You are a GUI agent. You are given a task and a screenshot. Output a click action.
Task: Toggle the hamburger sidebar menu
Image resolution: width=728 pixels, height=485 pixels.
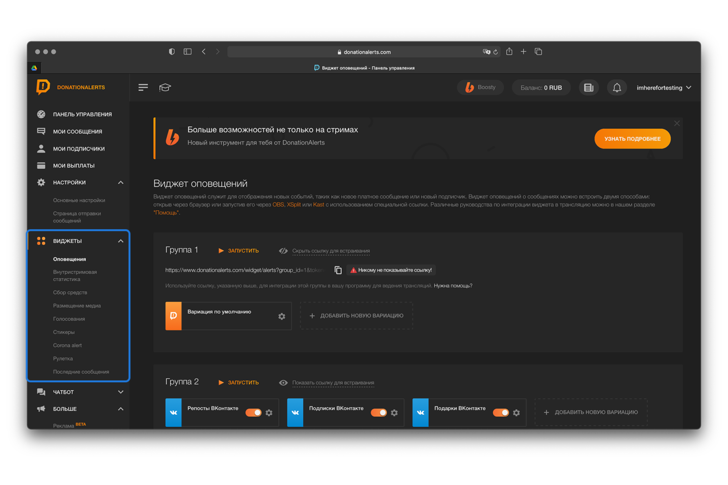point(143,88)
